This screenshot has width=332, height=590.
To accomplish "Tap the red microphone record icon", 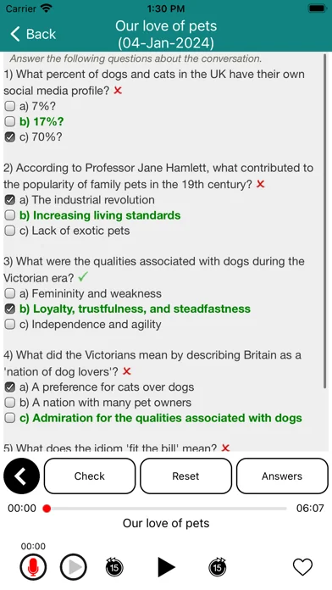I will pos(33,567).
